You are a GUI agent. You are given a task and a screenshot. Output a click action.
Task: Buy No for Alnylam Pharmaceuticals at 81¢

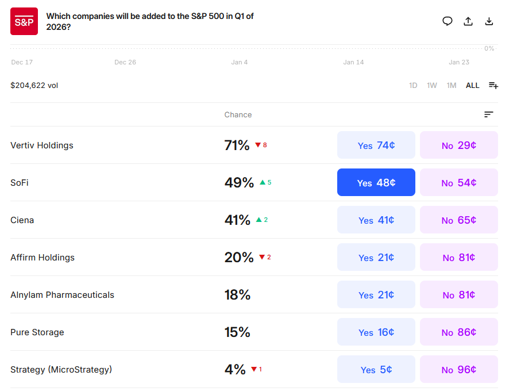pos(458,295)
